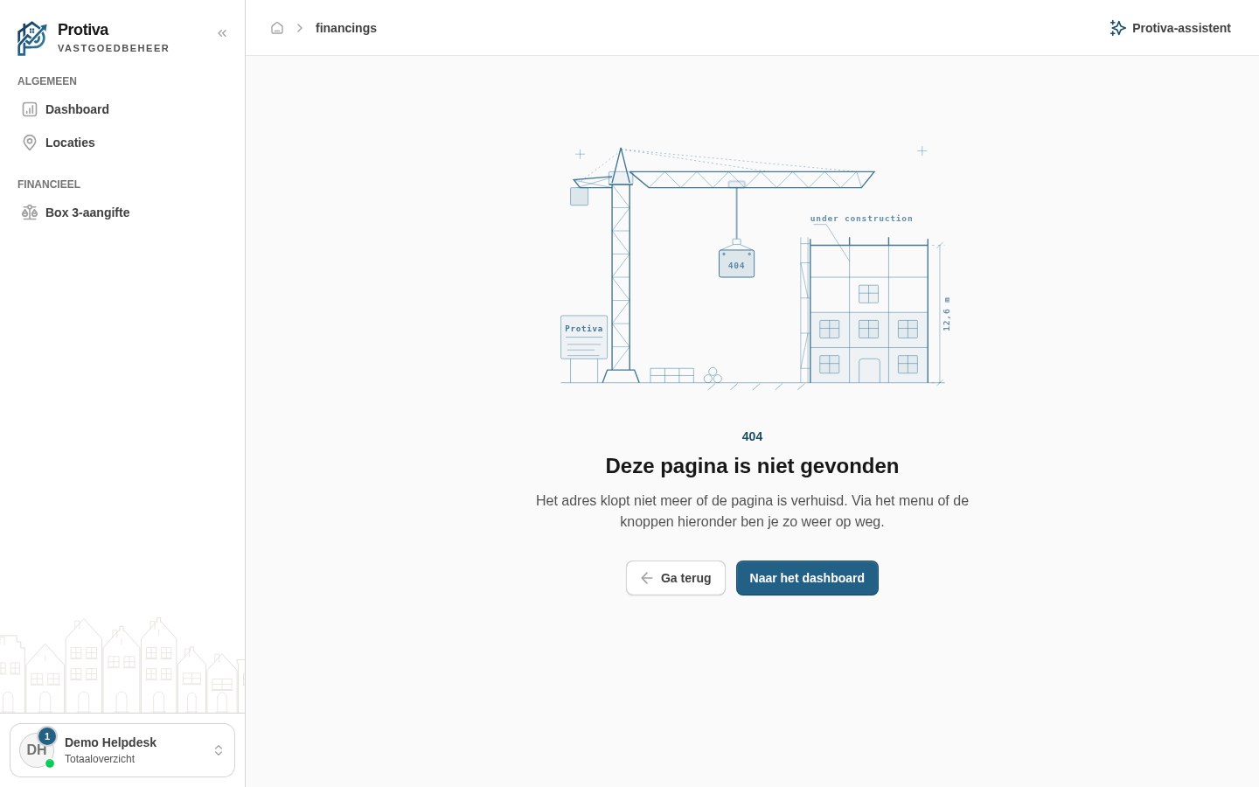Click Naar het dashboard button

pos(807,578)
